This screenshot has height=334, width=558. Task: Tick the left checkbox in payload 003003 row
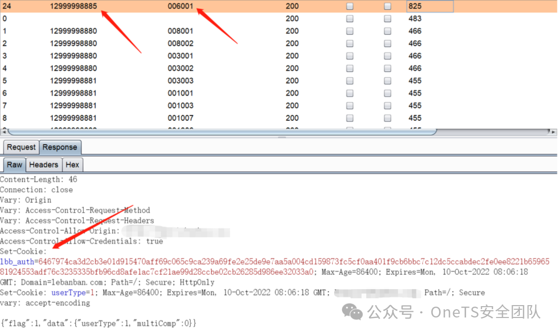click(x=350, y=81)
